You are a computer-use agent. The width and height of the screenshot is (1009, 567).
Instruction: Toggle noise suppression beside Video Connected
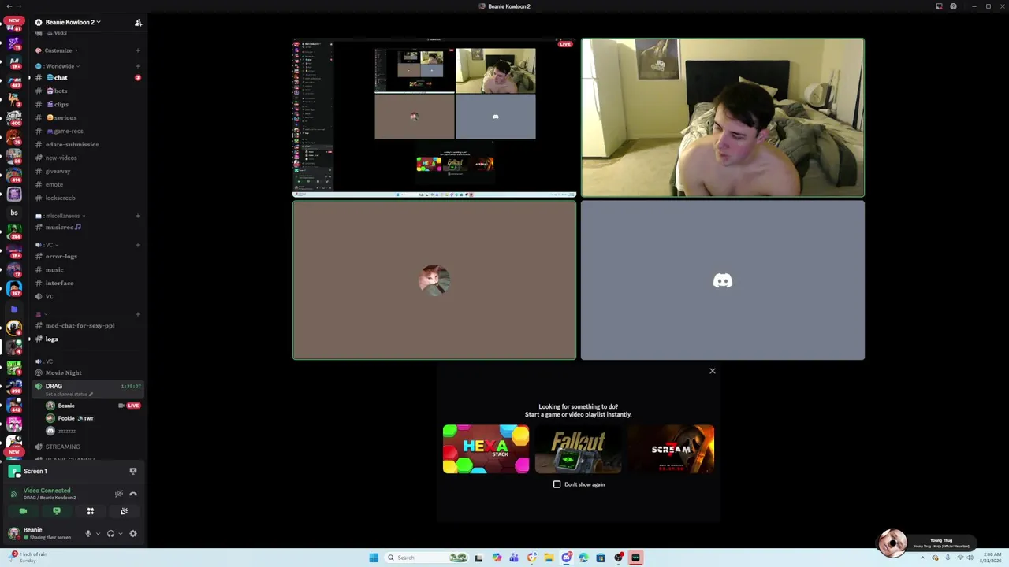[x=119, y=494]
